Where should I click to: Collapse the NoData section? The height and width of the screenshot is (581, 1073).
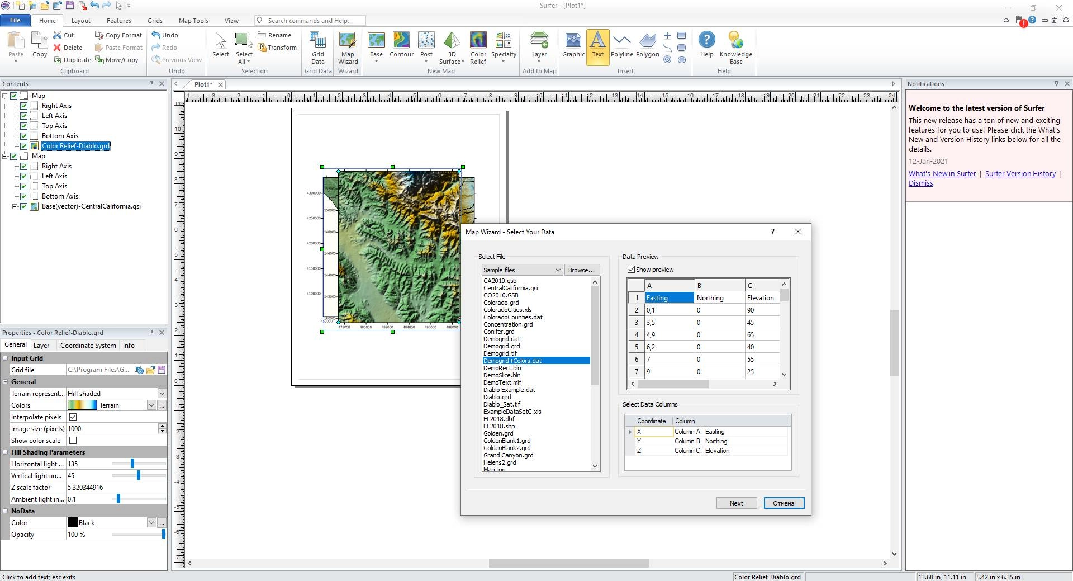[x=5, y=511]
